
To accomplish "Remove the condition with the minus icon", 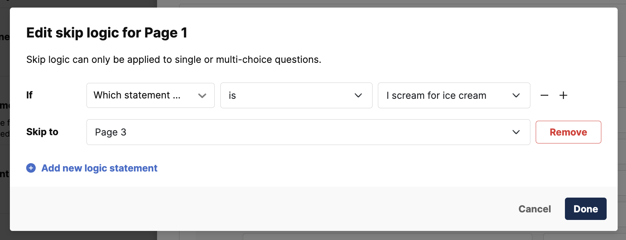I will coord(544,95).
